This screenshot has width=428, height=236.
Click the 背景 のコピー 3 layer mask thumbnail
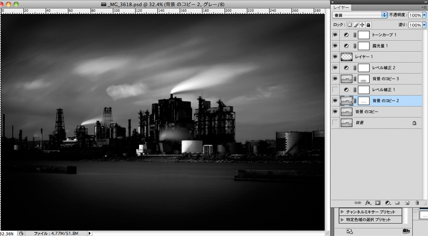click(364, 79)
